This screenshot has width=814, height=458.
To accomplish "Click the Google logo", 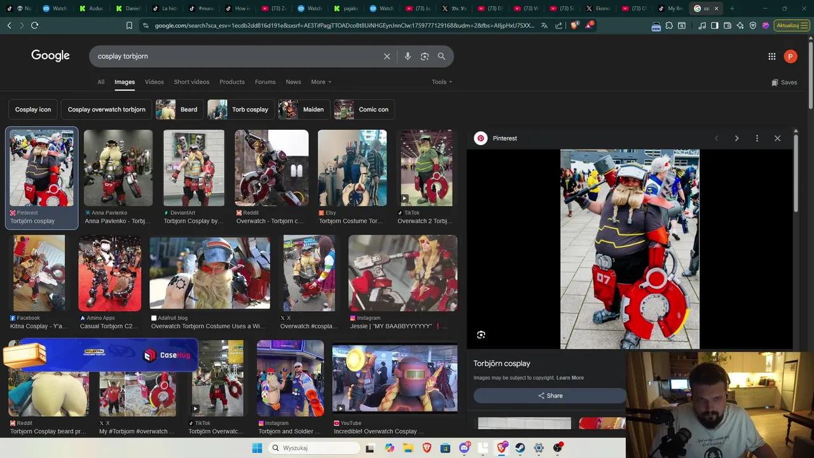I will coord(50,55).
